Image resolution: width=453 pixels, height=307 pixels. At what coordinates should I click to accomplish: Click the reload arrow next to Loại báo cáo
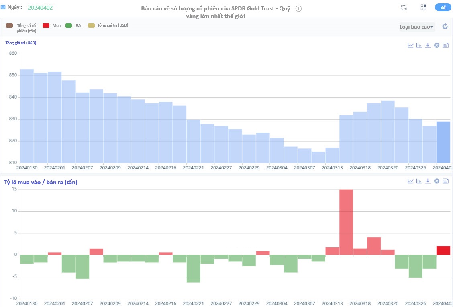pyautogui.click(x=445, y=27)
